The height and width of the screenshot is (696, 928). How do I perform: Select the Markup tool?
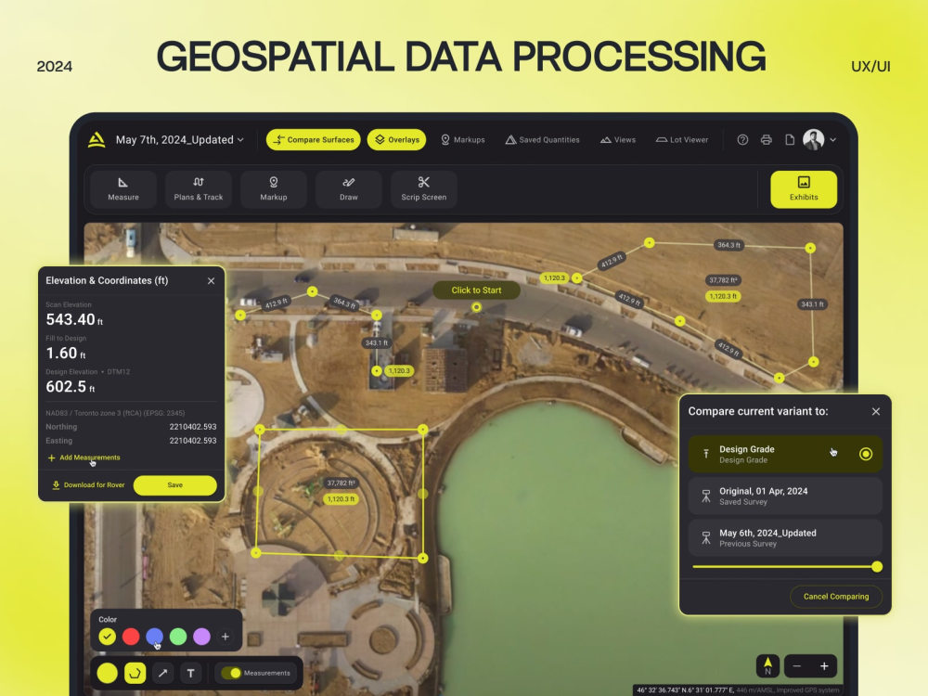(273, 189)
